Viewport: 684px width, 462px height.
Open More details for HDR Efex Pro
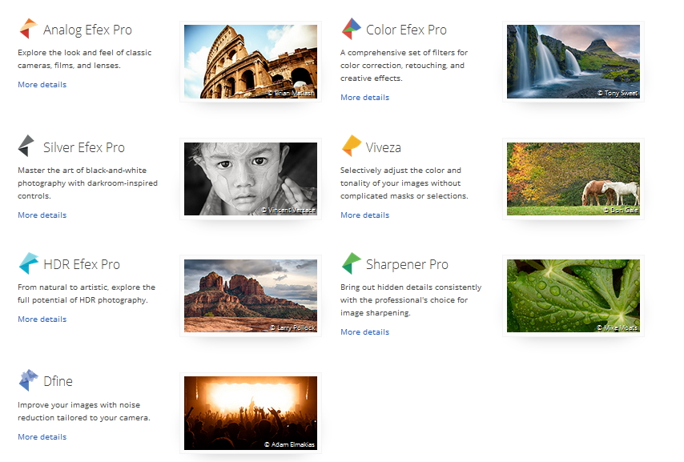(42, 319)
